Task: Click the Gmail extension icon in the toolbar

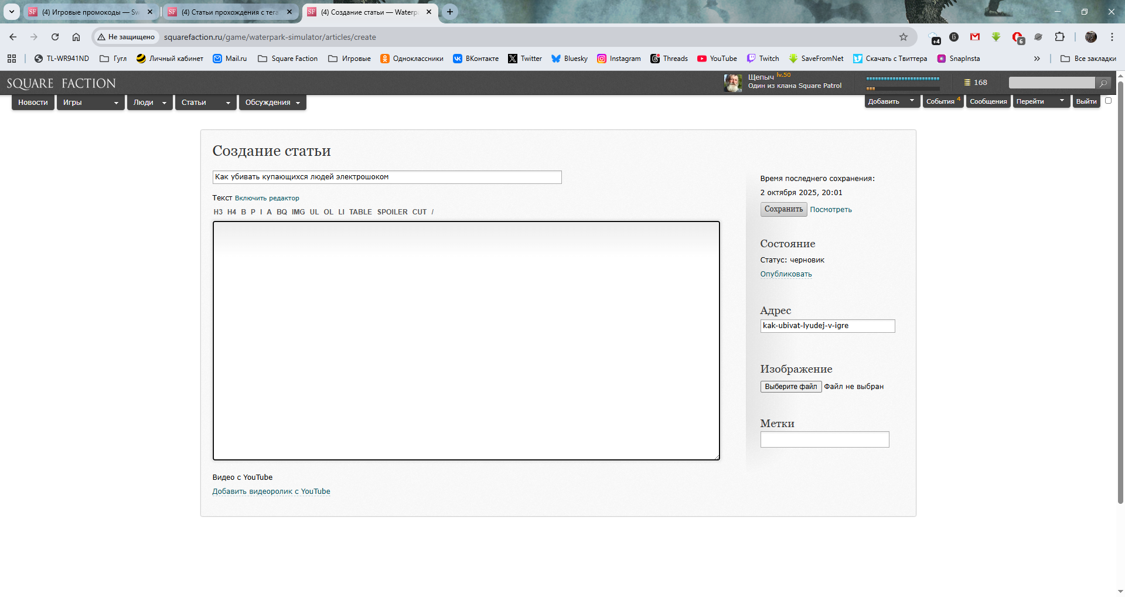Action: tap(975, 37)
